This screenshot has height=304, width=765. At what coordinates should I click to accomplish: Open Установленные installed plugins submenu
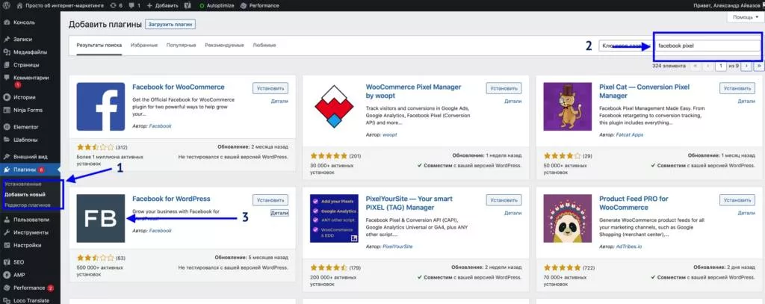tap(23, 184)
